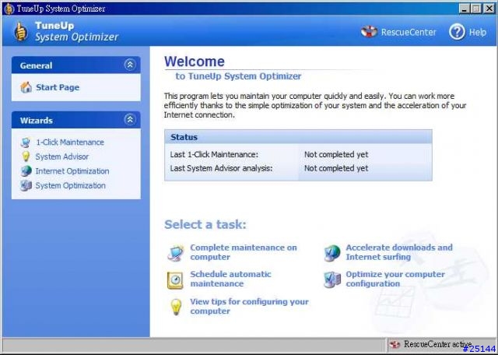Go to Start Page link
Screen dimensions: 498x355
click(58, 87)
